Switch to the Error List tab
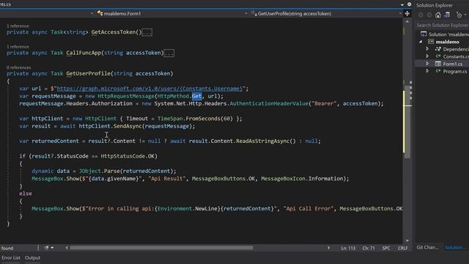 point(11,257)
